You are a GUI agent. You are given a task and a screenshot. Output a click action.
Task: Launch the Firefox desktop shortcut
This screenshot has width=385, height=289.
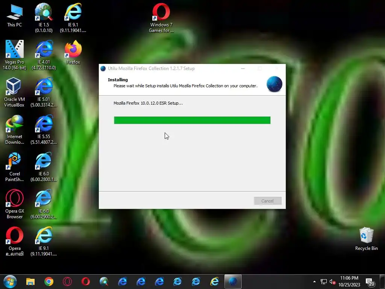(x=73, y=52)
